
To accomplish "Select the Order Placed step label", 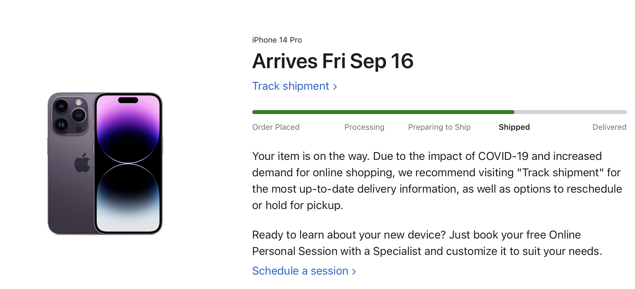I will point(276,127).
